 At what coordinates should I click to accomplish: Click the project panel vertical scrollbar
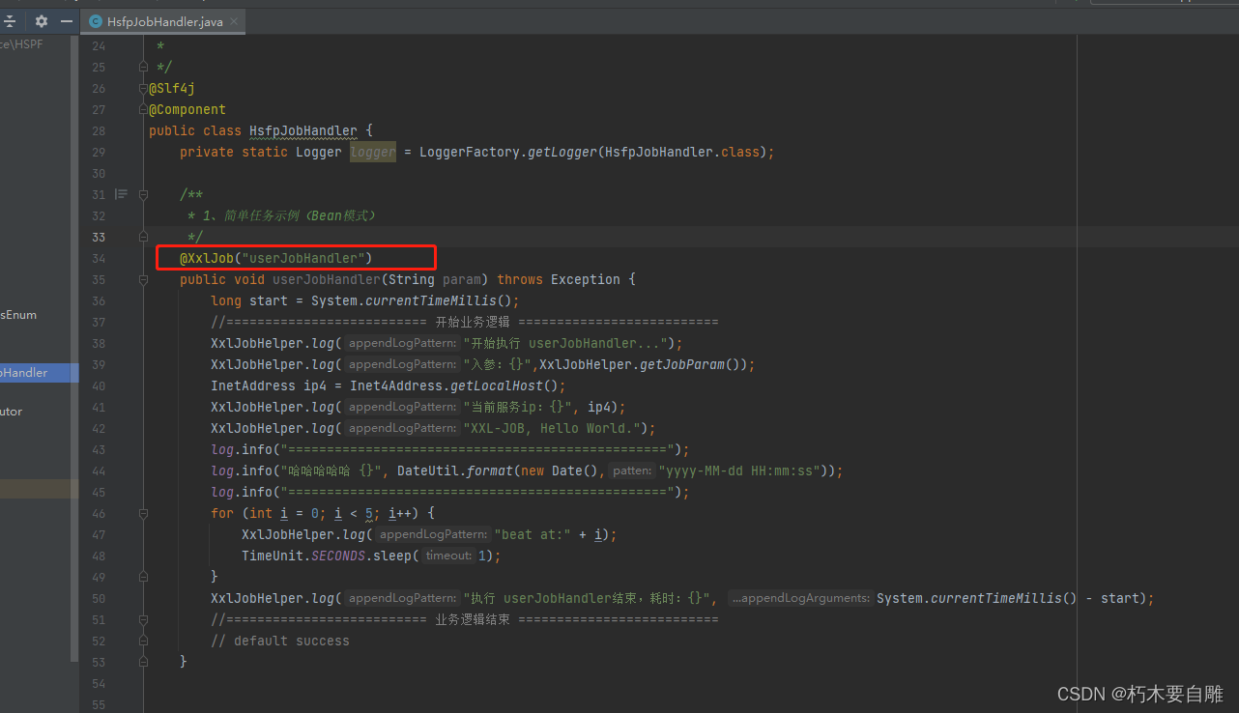(74, 348)
